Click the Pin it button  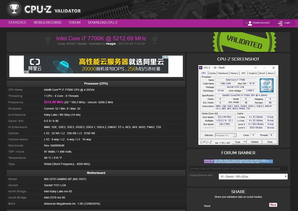click(273, 205)
